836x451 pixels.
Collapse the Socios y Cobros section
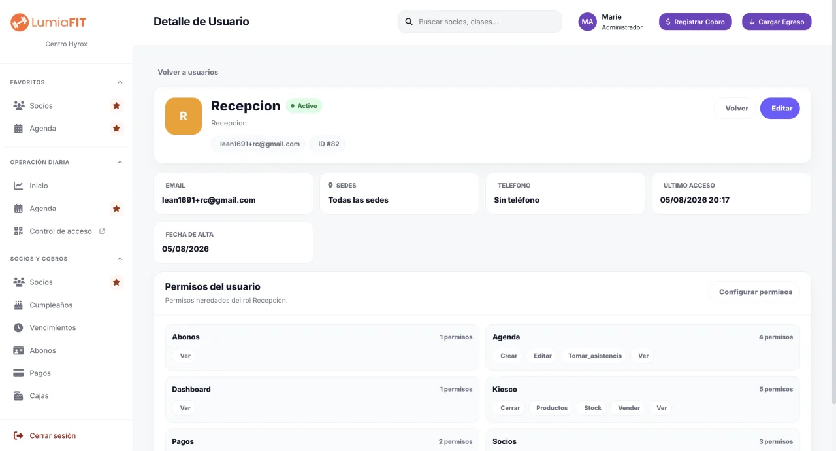(120, 259)
